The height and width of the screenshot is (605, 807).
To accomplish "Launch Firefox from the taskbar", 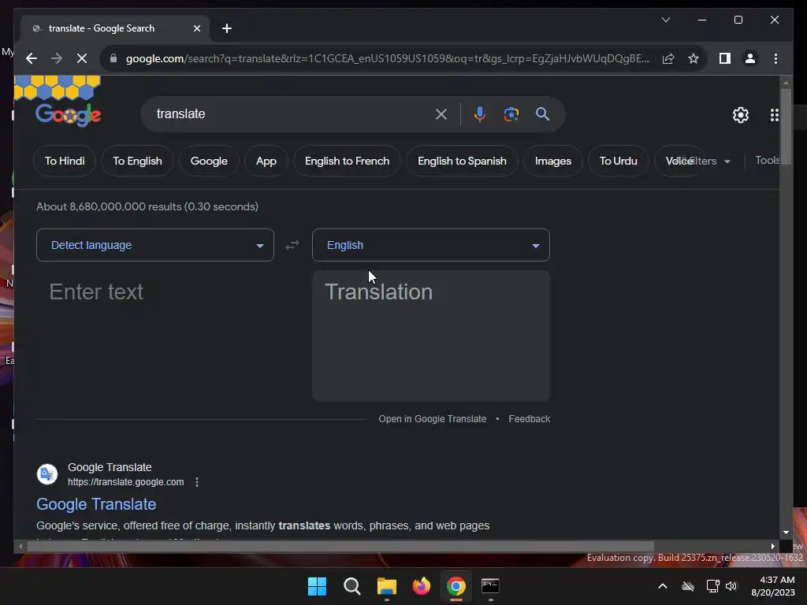I will click(x=421, y=586).
